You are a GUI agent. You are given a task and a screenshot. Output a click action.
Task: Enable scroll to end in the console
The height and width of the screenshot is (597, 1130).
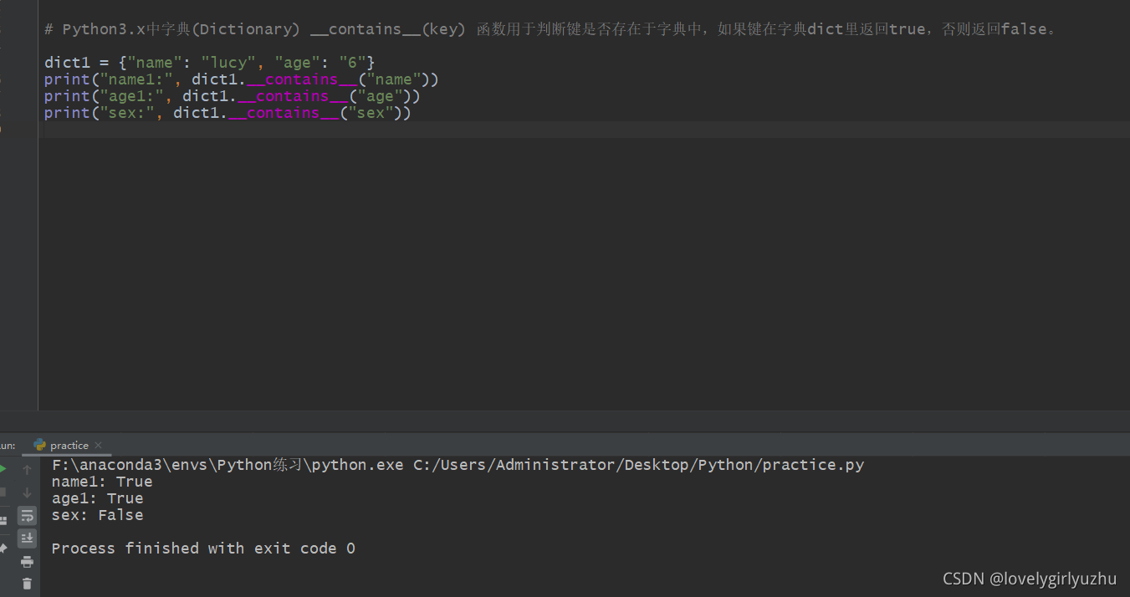coord(27,538)
